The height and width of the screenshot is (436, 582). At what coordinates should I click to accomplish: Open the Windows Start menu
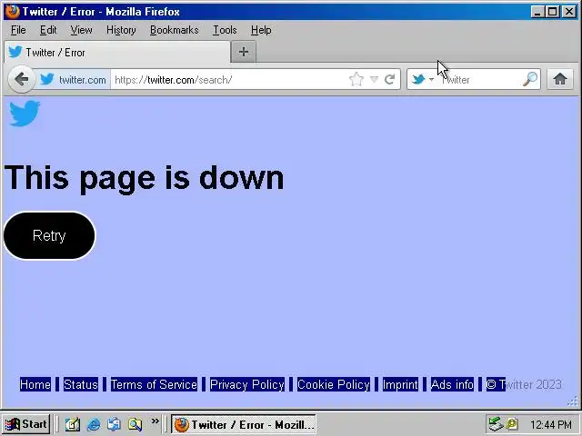tap(26, 424)
